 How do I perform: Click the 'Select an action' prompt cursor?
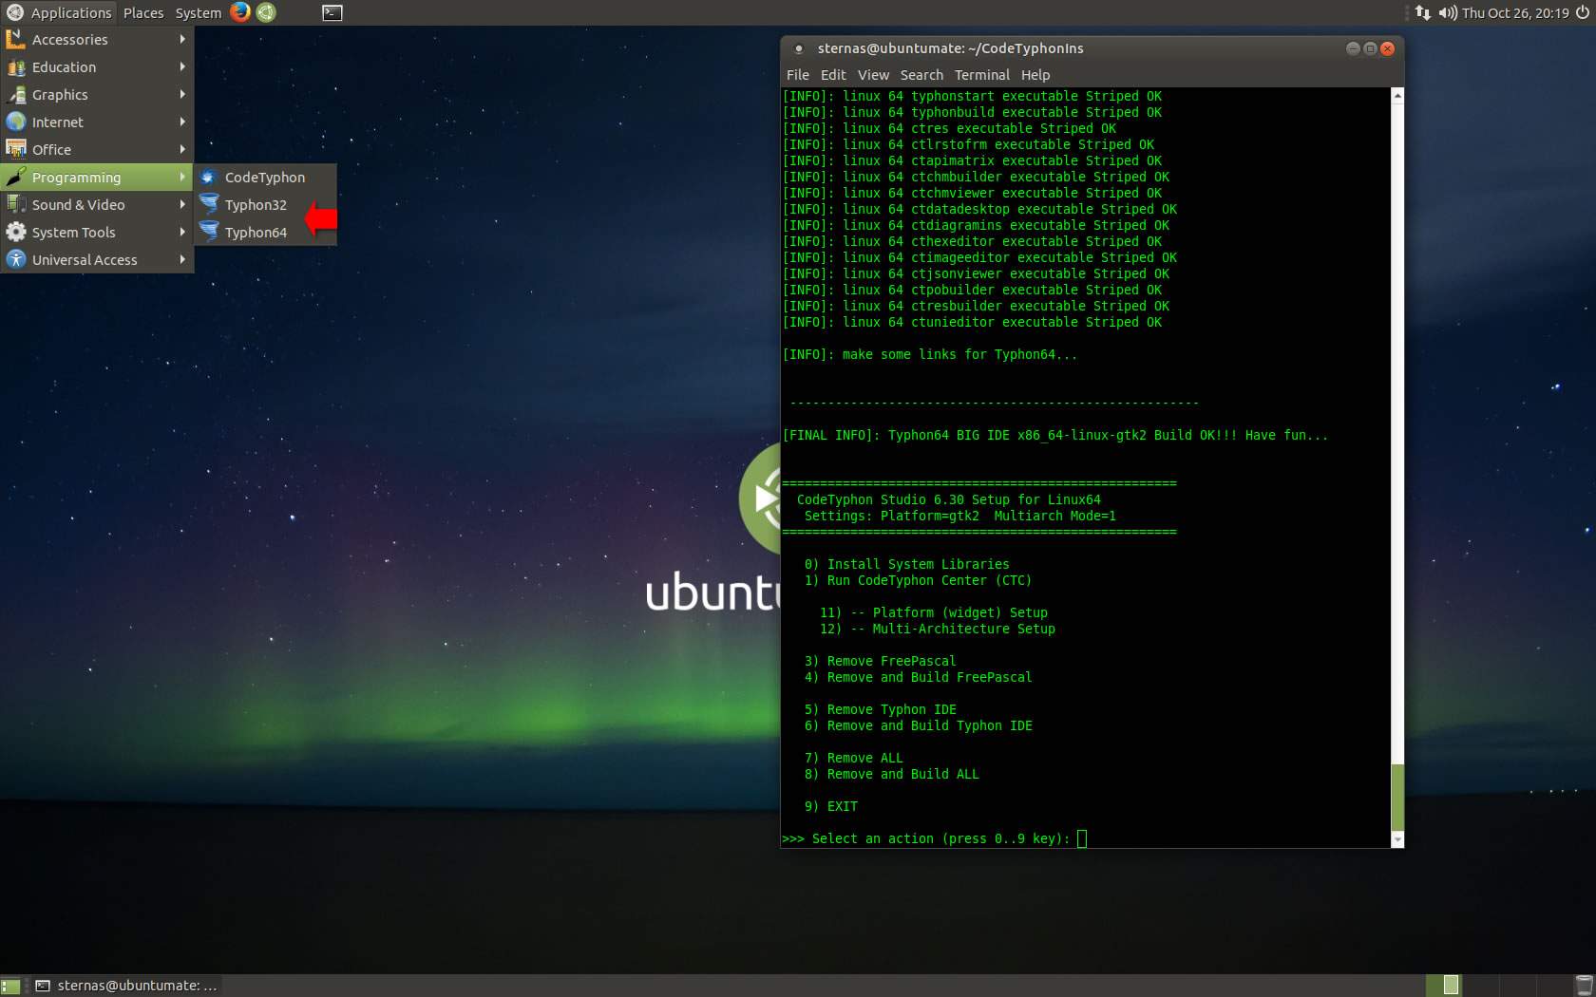click(1082, 838)
